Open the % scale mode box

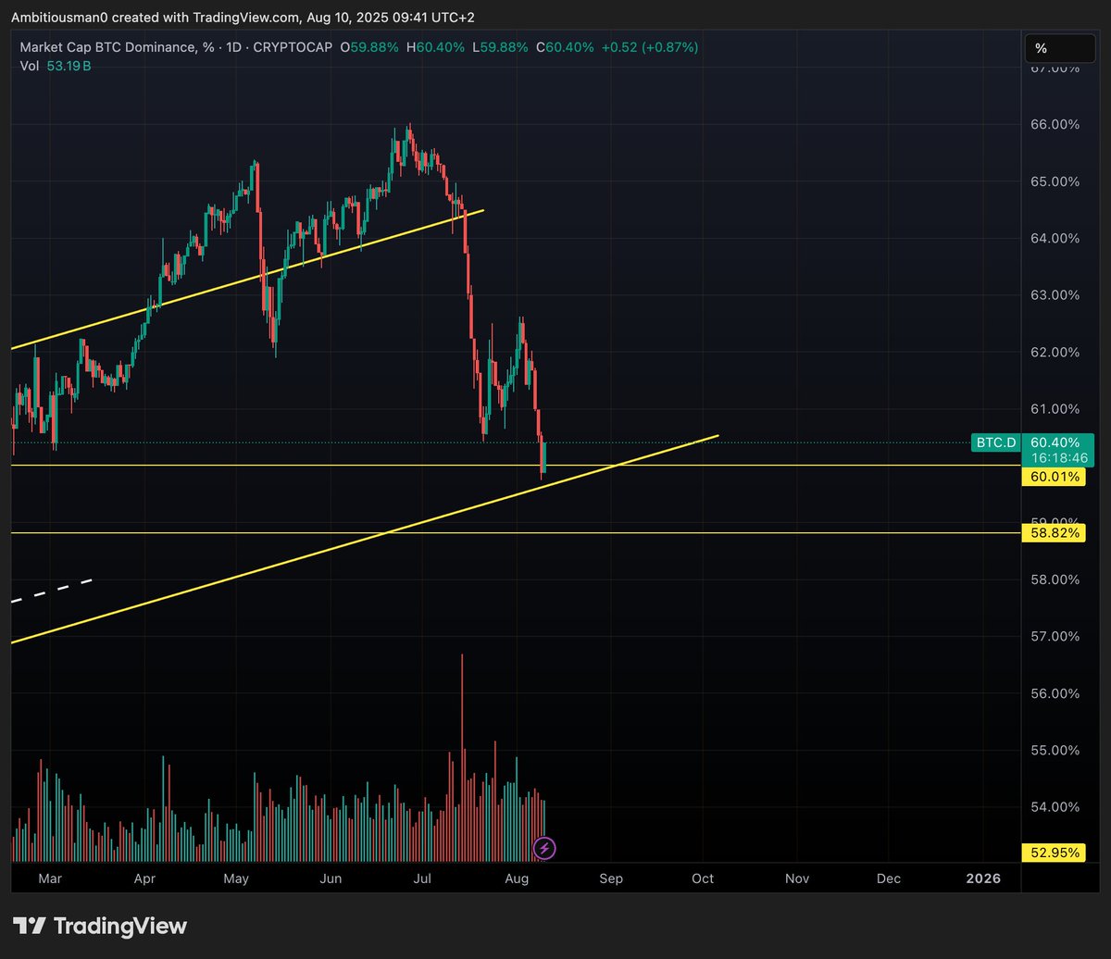tap(1060, 48)
